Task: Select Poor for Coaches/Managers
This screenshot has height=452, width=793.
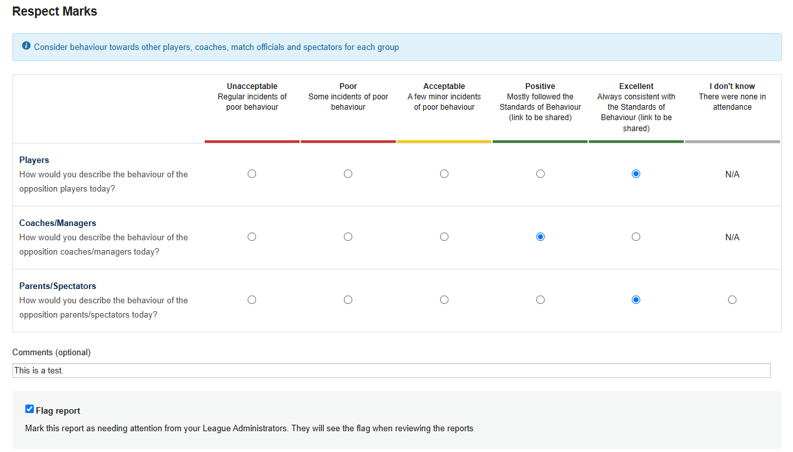Action: 348,237
